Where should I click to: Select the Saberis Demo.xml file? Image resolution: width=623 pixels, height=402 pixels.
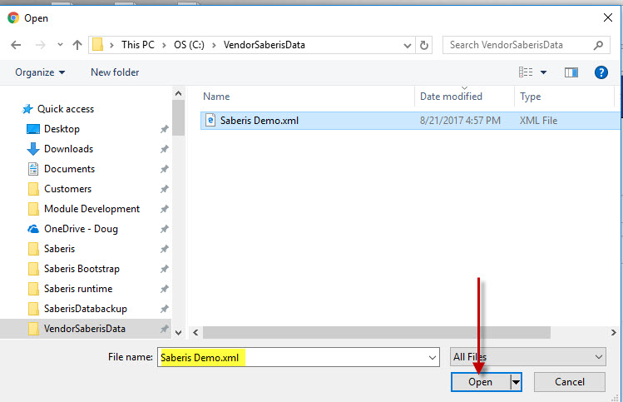coord(259,121)
